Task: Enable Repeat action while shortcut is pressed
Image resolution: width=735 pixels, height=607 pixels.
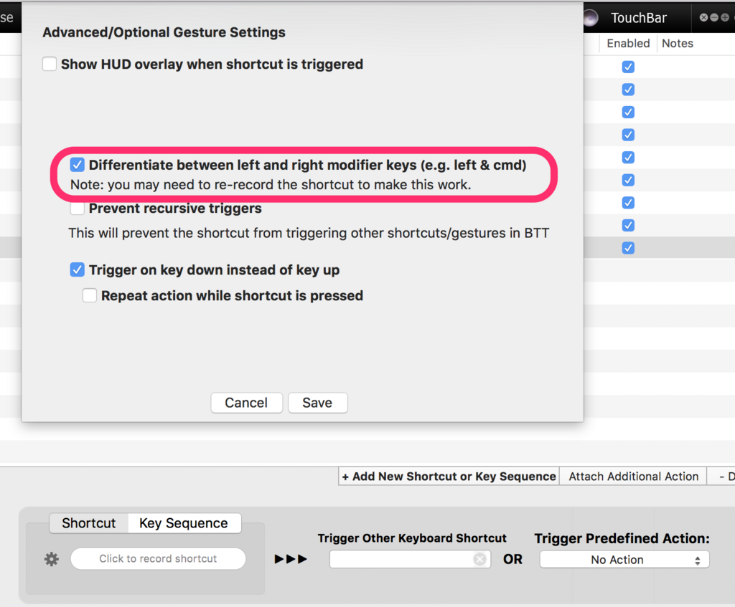Action: pyautogui.click(x=90, y=295)
